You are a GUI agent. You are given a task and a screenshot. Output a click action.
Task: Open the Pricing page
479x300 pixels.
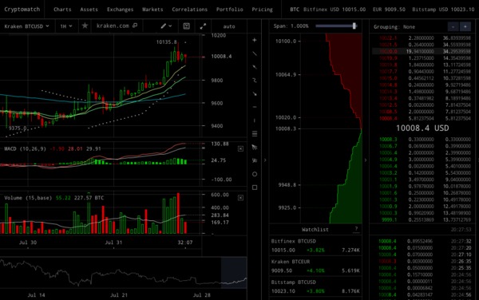262,10
